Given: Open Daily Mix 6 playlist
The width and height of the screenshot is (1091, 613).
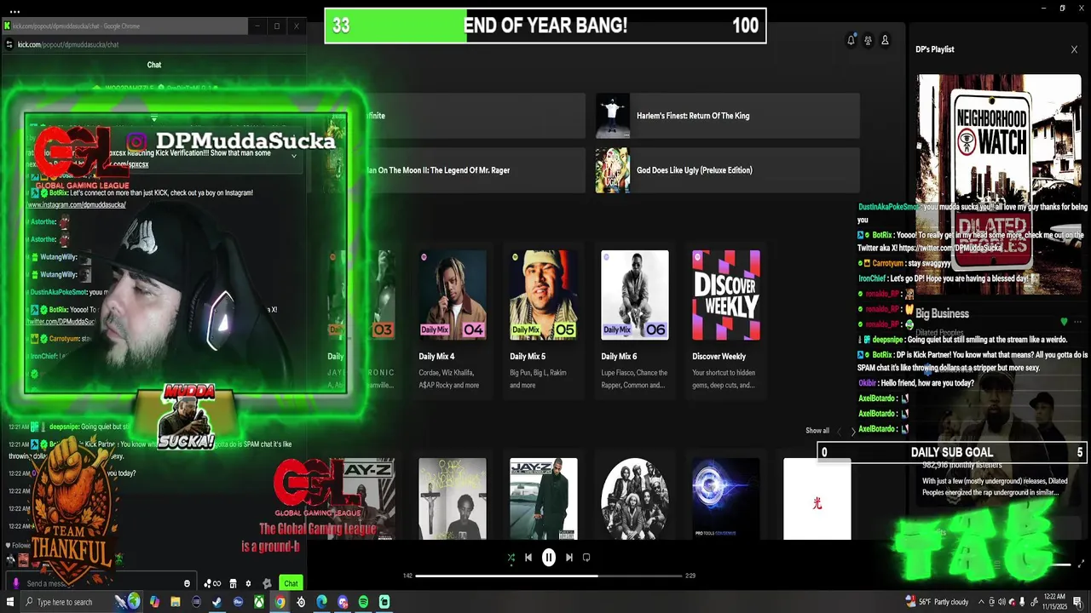Looking at the screenshot, I should click(x=635, y=320).
